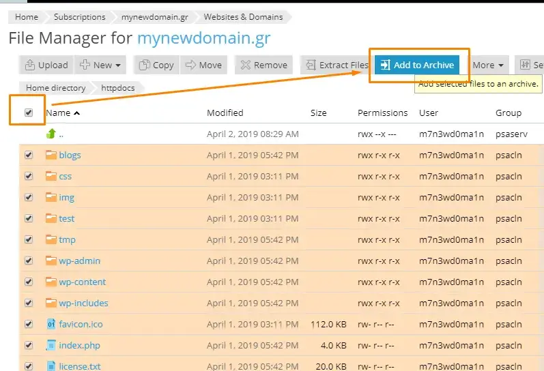Go to Subscriptions breadcrumb
This screenshot has width=544, height=371.
point(79,17)
